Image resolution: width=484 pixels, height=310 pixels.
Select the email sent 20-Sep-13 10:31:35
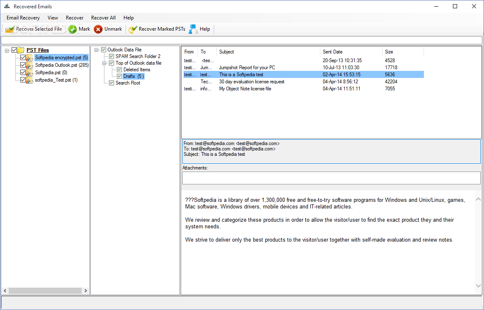point(304,61)
